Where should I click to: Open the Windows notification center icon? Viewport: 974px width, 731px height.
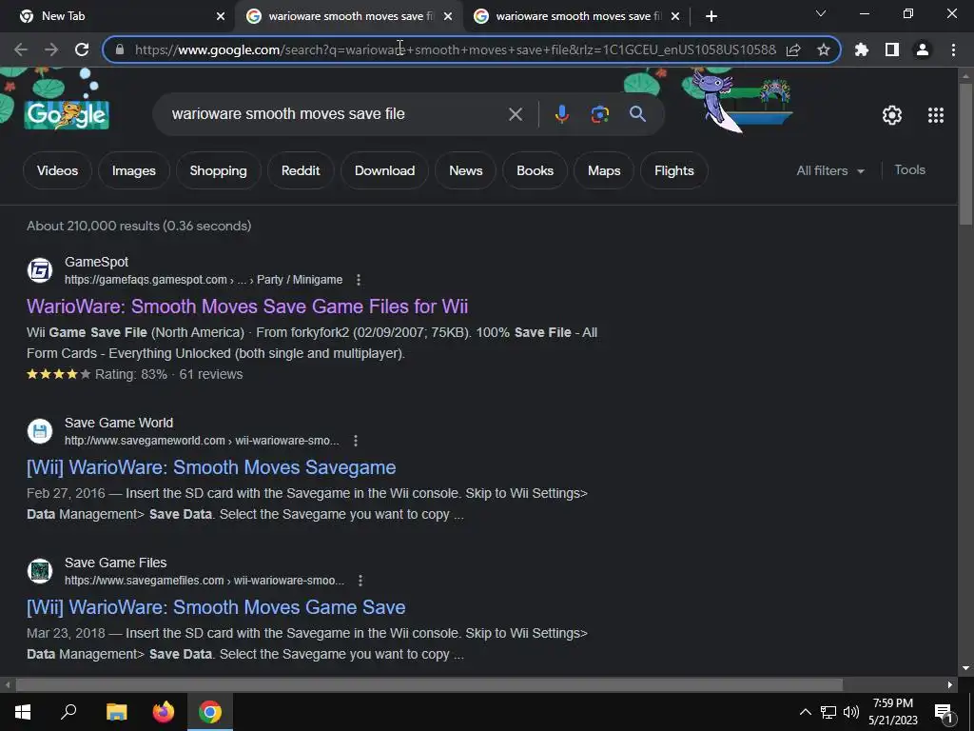(x=945, y=712)
